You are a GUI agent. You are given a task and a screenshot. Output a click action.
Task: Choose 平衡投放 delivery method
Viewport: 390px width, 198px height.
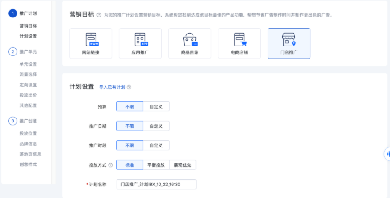click(x=156, y=165)
